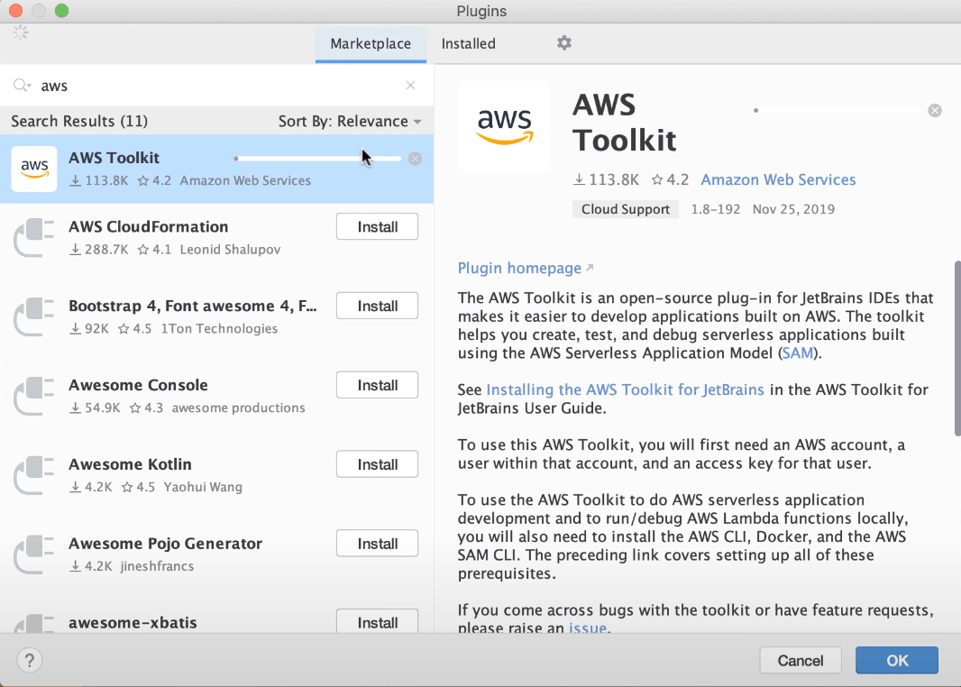Switch to the Installed tab
Viewport: 961px width, 687px height.
(x=467, y=42)
